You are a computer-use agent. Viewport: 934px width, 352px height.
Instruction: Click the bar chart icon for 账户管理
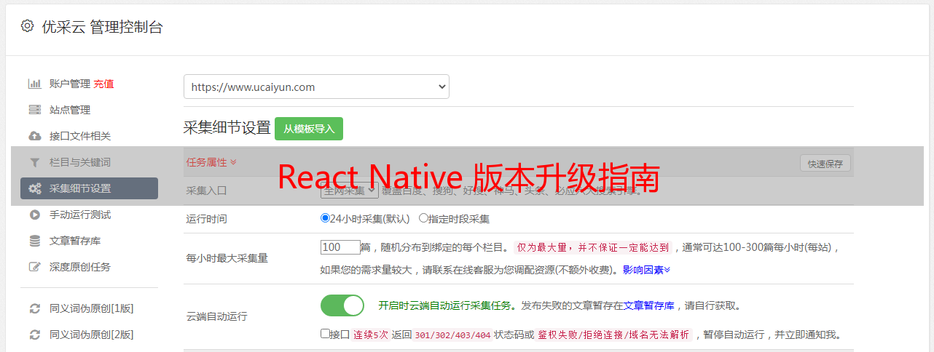(x=34, y=84)
